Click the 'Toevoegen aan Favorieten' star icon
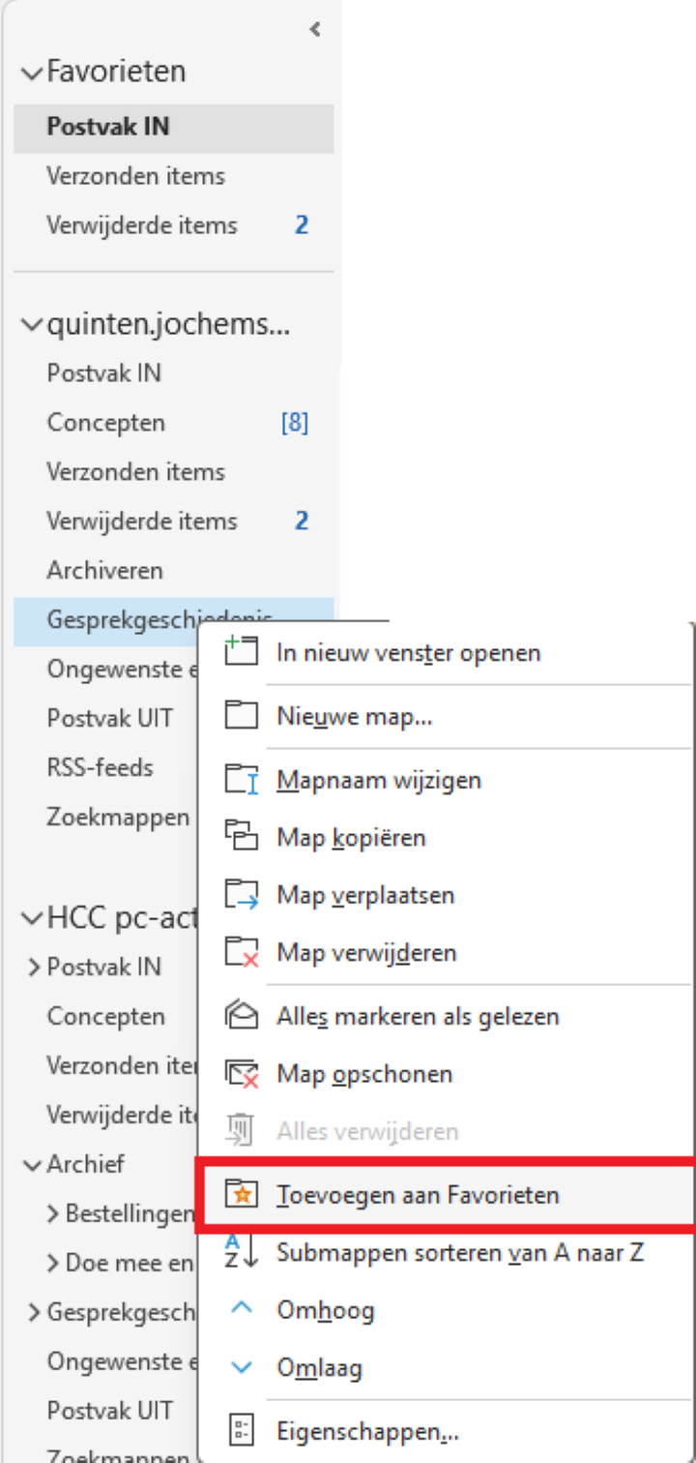 point(242,1195)
